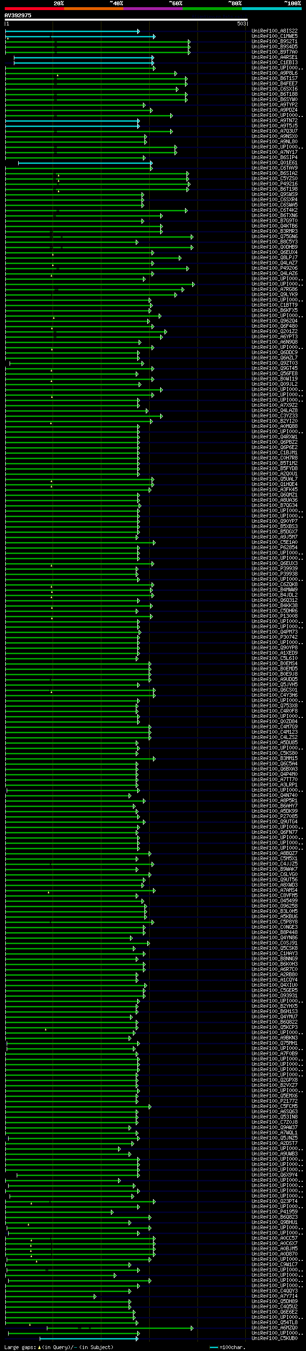Select hit label UniRef100_A9P8L6
This screenshot has width=306, height=1351.
pos(274,73)
